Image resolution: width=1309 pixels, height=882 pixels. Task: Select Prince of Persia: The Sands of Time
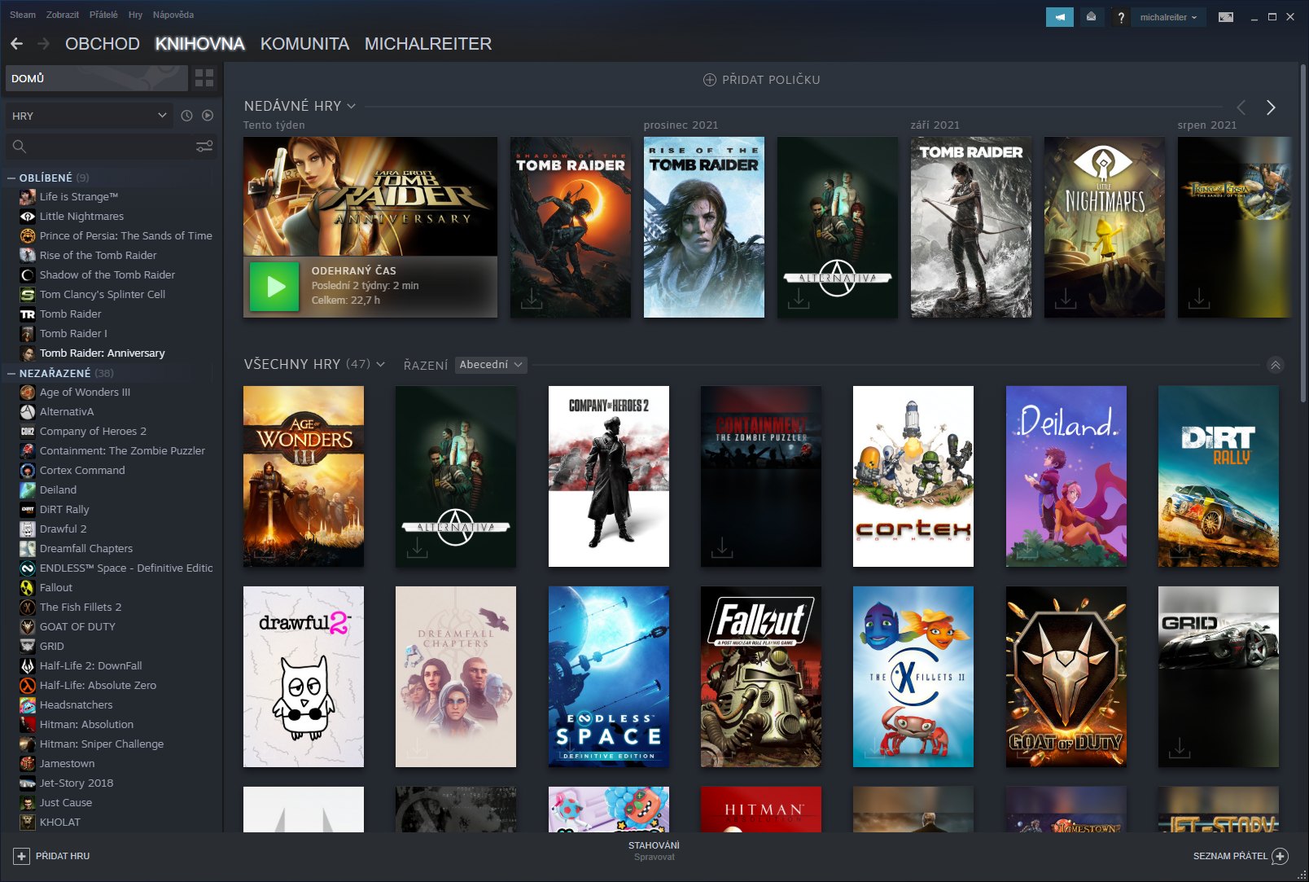pyautogui.click(x=126, y=236)
